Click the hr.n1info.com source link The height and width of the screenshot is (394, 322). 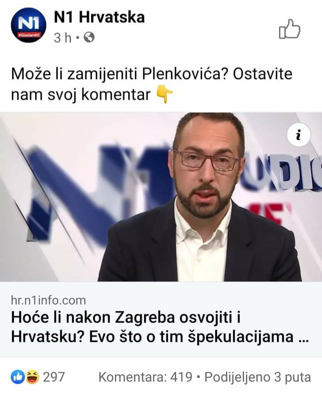48,300
